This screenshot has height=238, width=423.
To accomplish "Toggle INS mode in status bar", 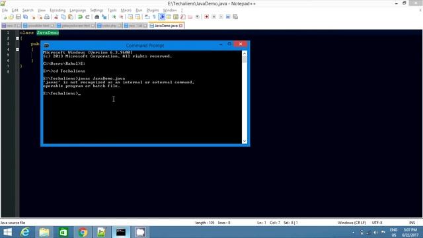I will [x=412, y=223].
